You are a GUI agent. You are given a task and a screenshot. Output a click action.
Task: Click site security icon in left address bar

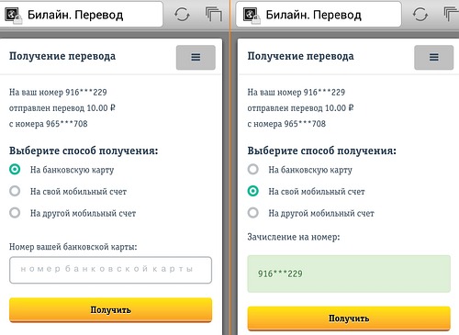[14, 16]
